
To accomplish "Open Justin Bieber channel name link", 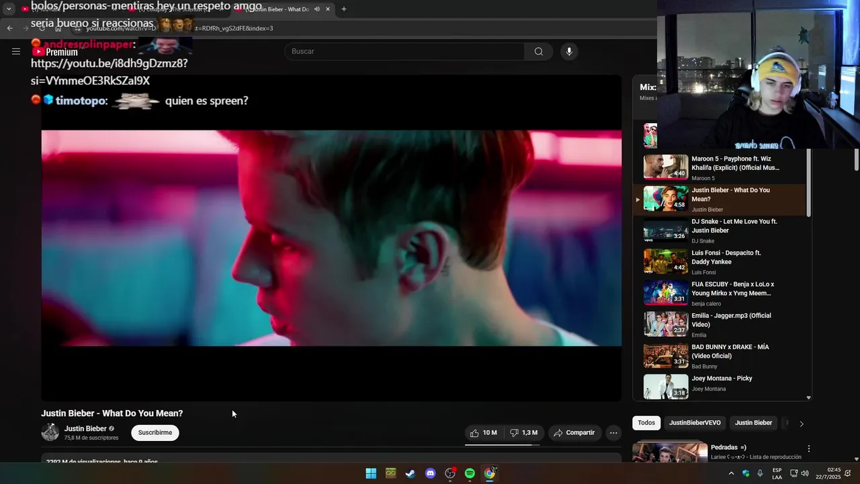I will (x=85, y=429).
